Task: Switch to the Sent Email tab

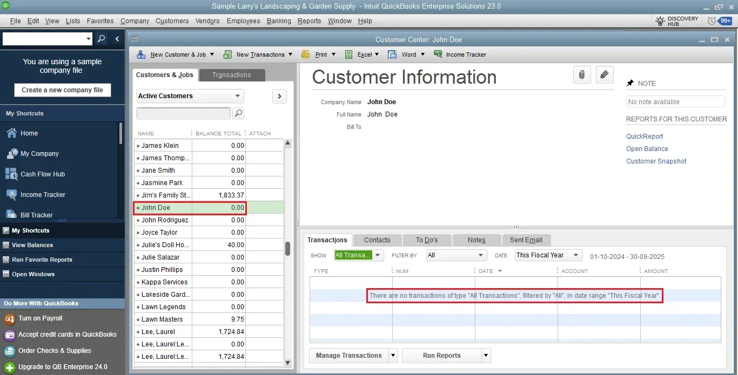Action: pos(526,240)
